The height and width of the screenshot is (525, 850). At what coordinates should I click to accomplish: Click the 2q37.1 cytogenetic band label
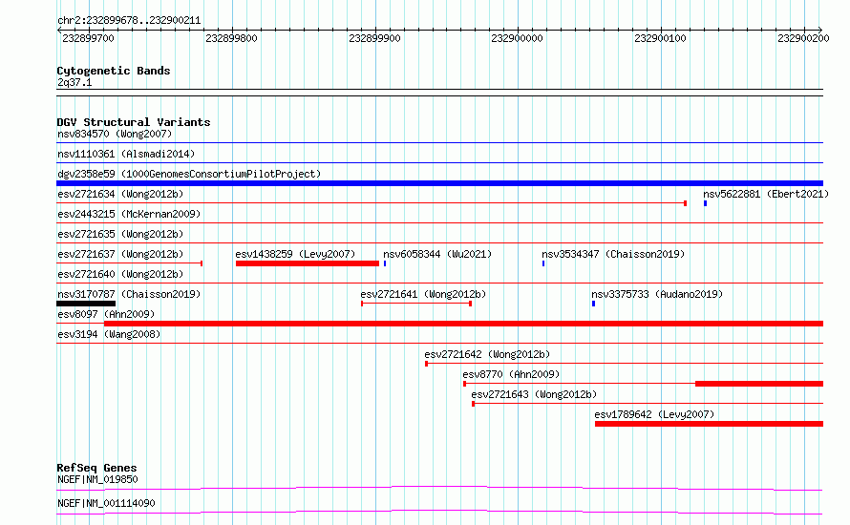74,82
